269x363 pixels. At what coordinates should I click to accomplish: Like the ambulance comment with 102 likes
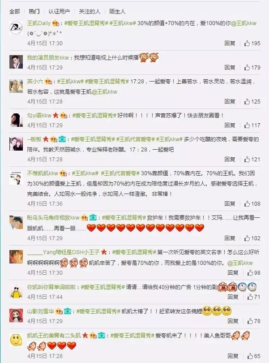click(247, 238)
